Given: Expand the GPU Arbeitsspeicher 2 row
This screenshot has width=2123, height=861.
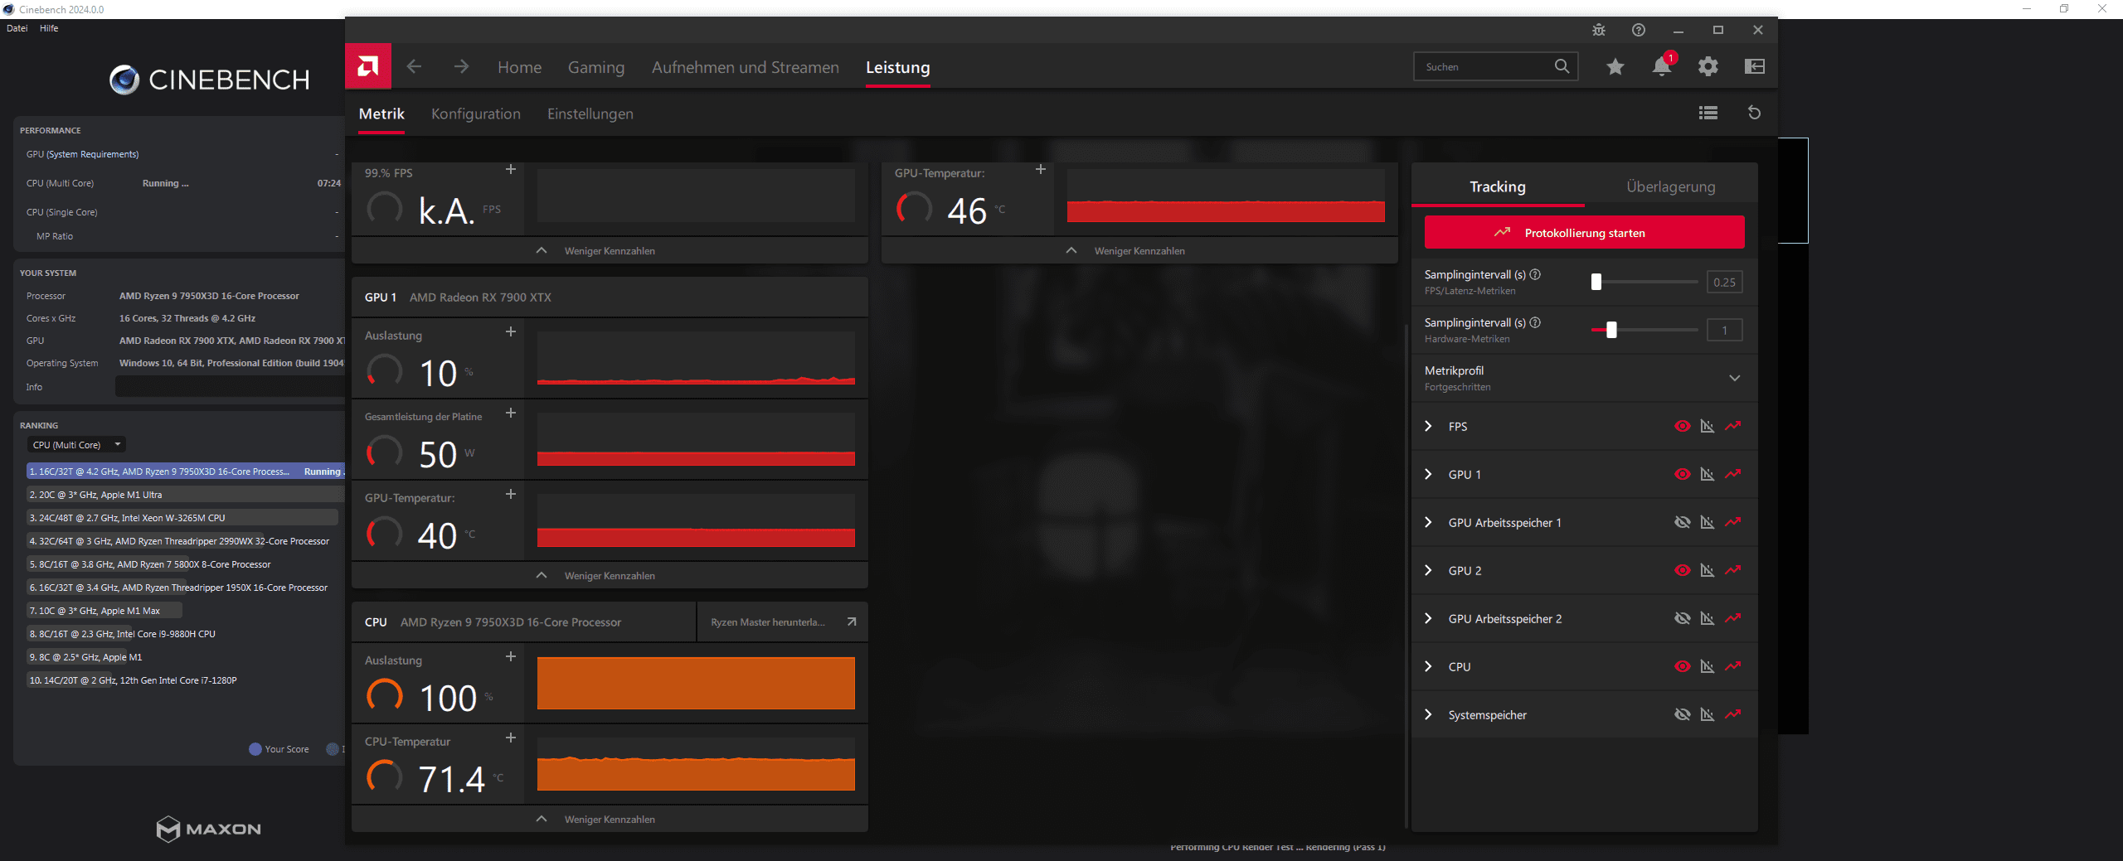Looking at the screenshot, I should point(1428,618).
